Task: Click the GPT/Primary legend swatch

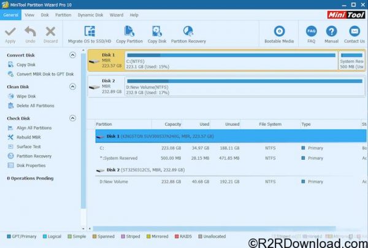Action: [9, 236]
